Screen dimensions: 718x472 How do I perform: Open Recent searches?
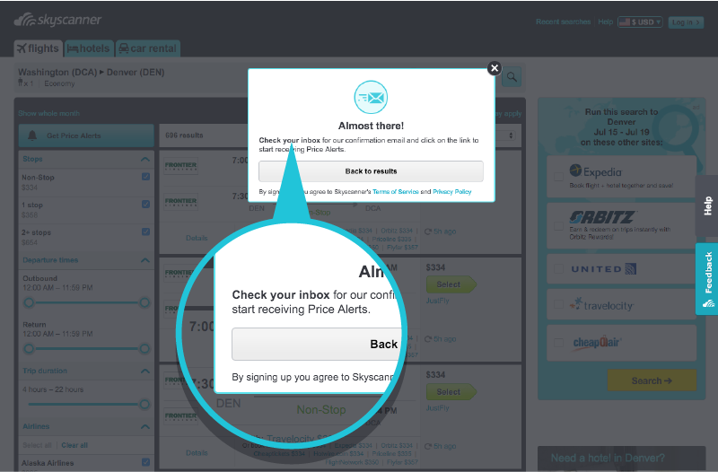pos(564,22)
